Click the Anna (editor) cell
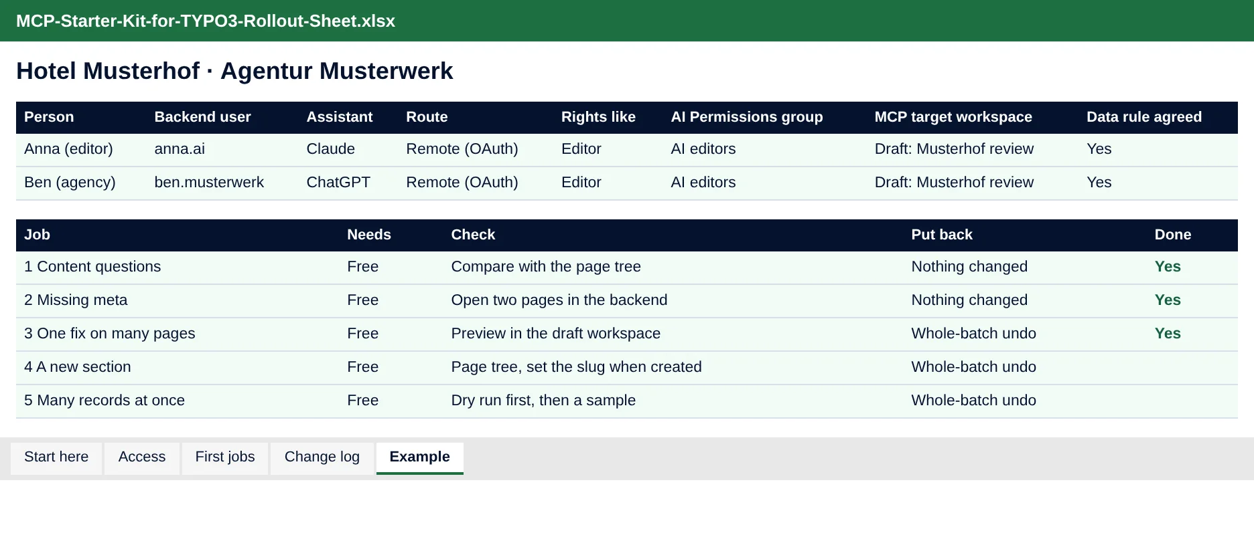Screen dimensions: 1254x535 tap(68, 149)
